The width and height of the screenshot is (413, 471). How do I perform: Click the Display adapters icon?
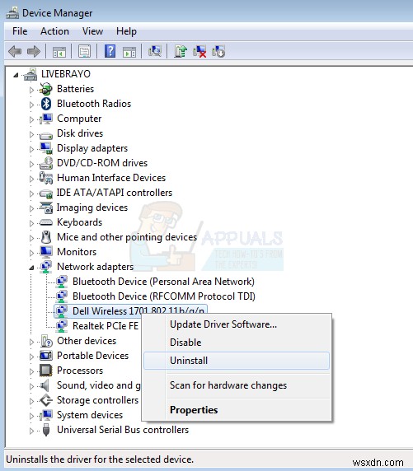(46, 148)
